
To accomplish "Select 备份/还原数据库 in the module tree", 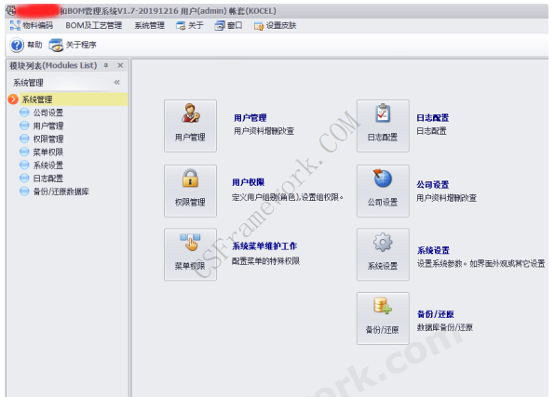I will coord(61,192).
